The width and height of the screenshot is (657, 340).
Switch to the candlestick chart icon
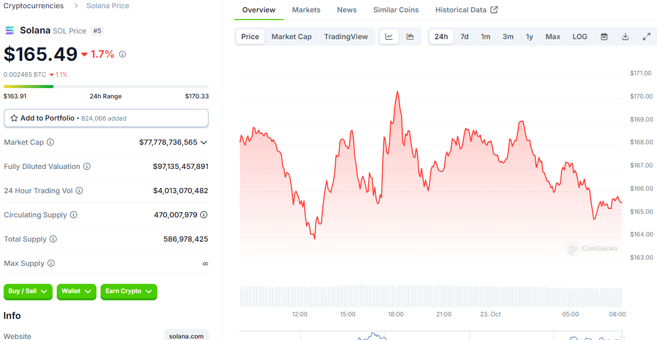click(410, 37)
